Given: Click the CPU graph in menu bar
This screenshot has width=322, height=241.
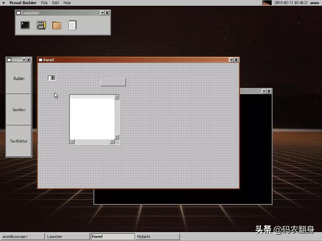Looking at the screenshot, I should [267, 3].
